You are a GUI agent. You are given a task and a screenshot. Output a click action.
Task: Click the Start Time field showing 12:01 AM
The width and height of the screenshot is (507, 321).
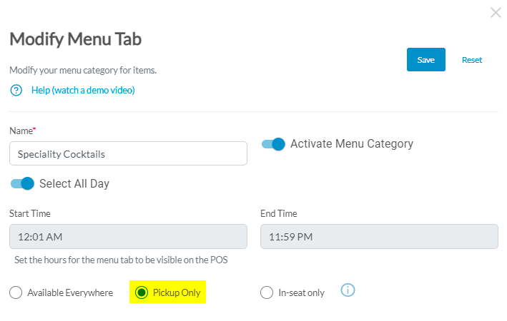pos(128,237)
